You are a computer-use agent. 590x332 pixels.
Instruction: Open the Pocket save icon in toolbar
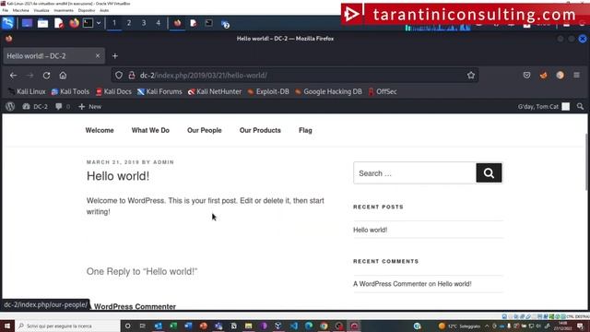click(x=526, y=76)
